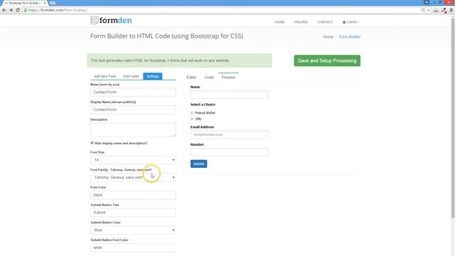Select the Peanut Butter radio option

pos(192,113)
